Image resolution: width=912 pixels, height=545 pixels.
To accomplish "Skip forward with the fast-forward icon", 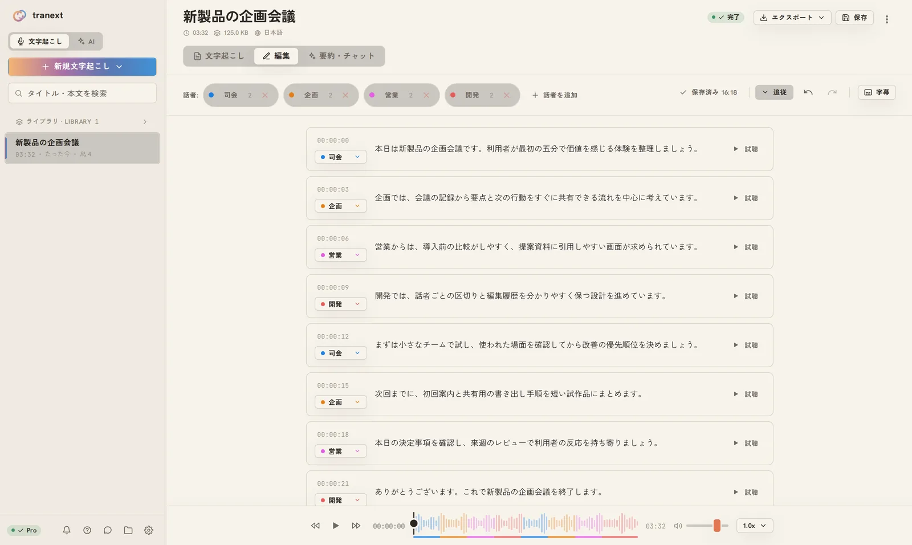I will click(x=356, y=526).
